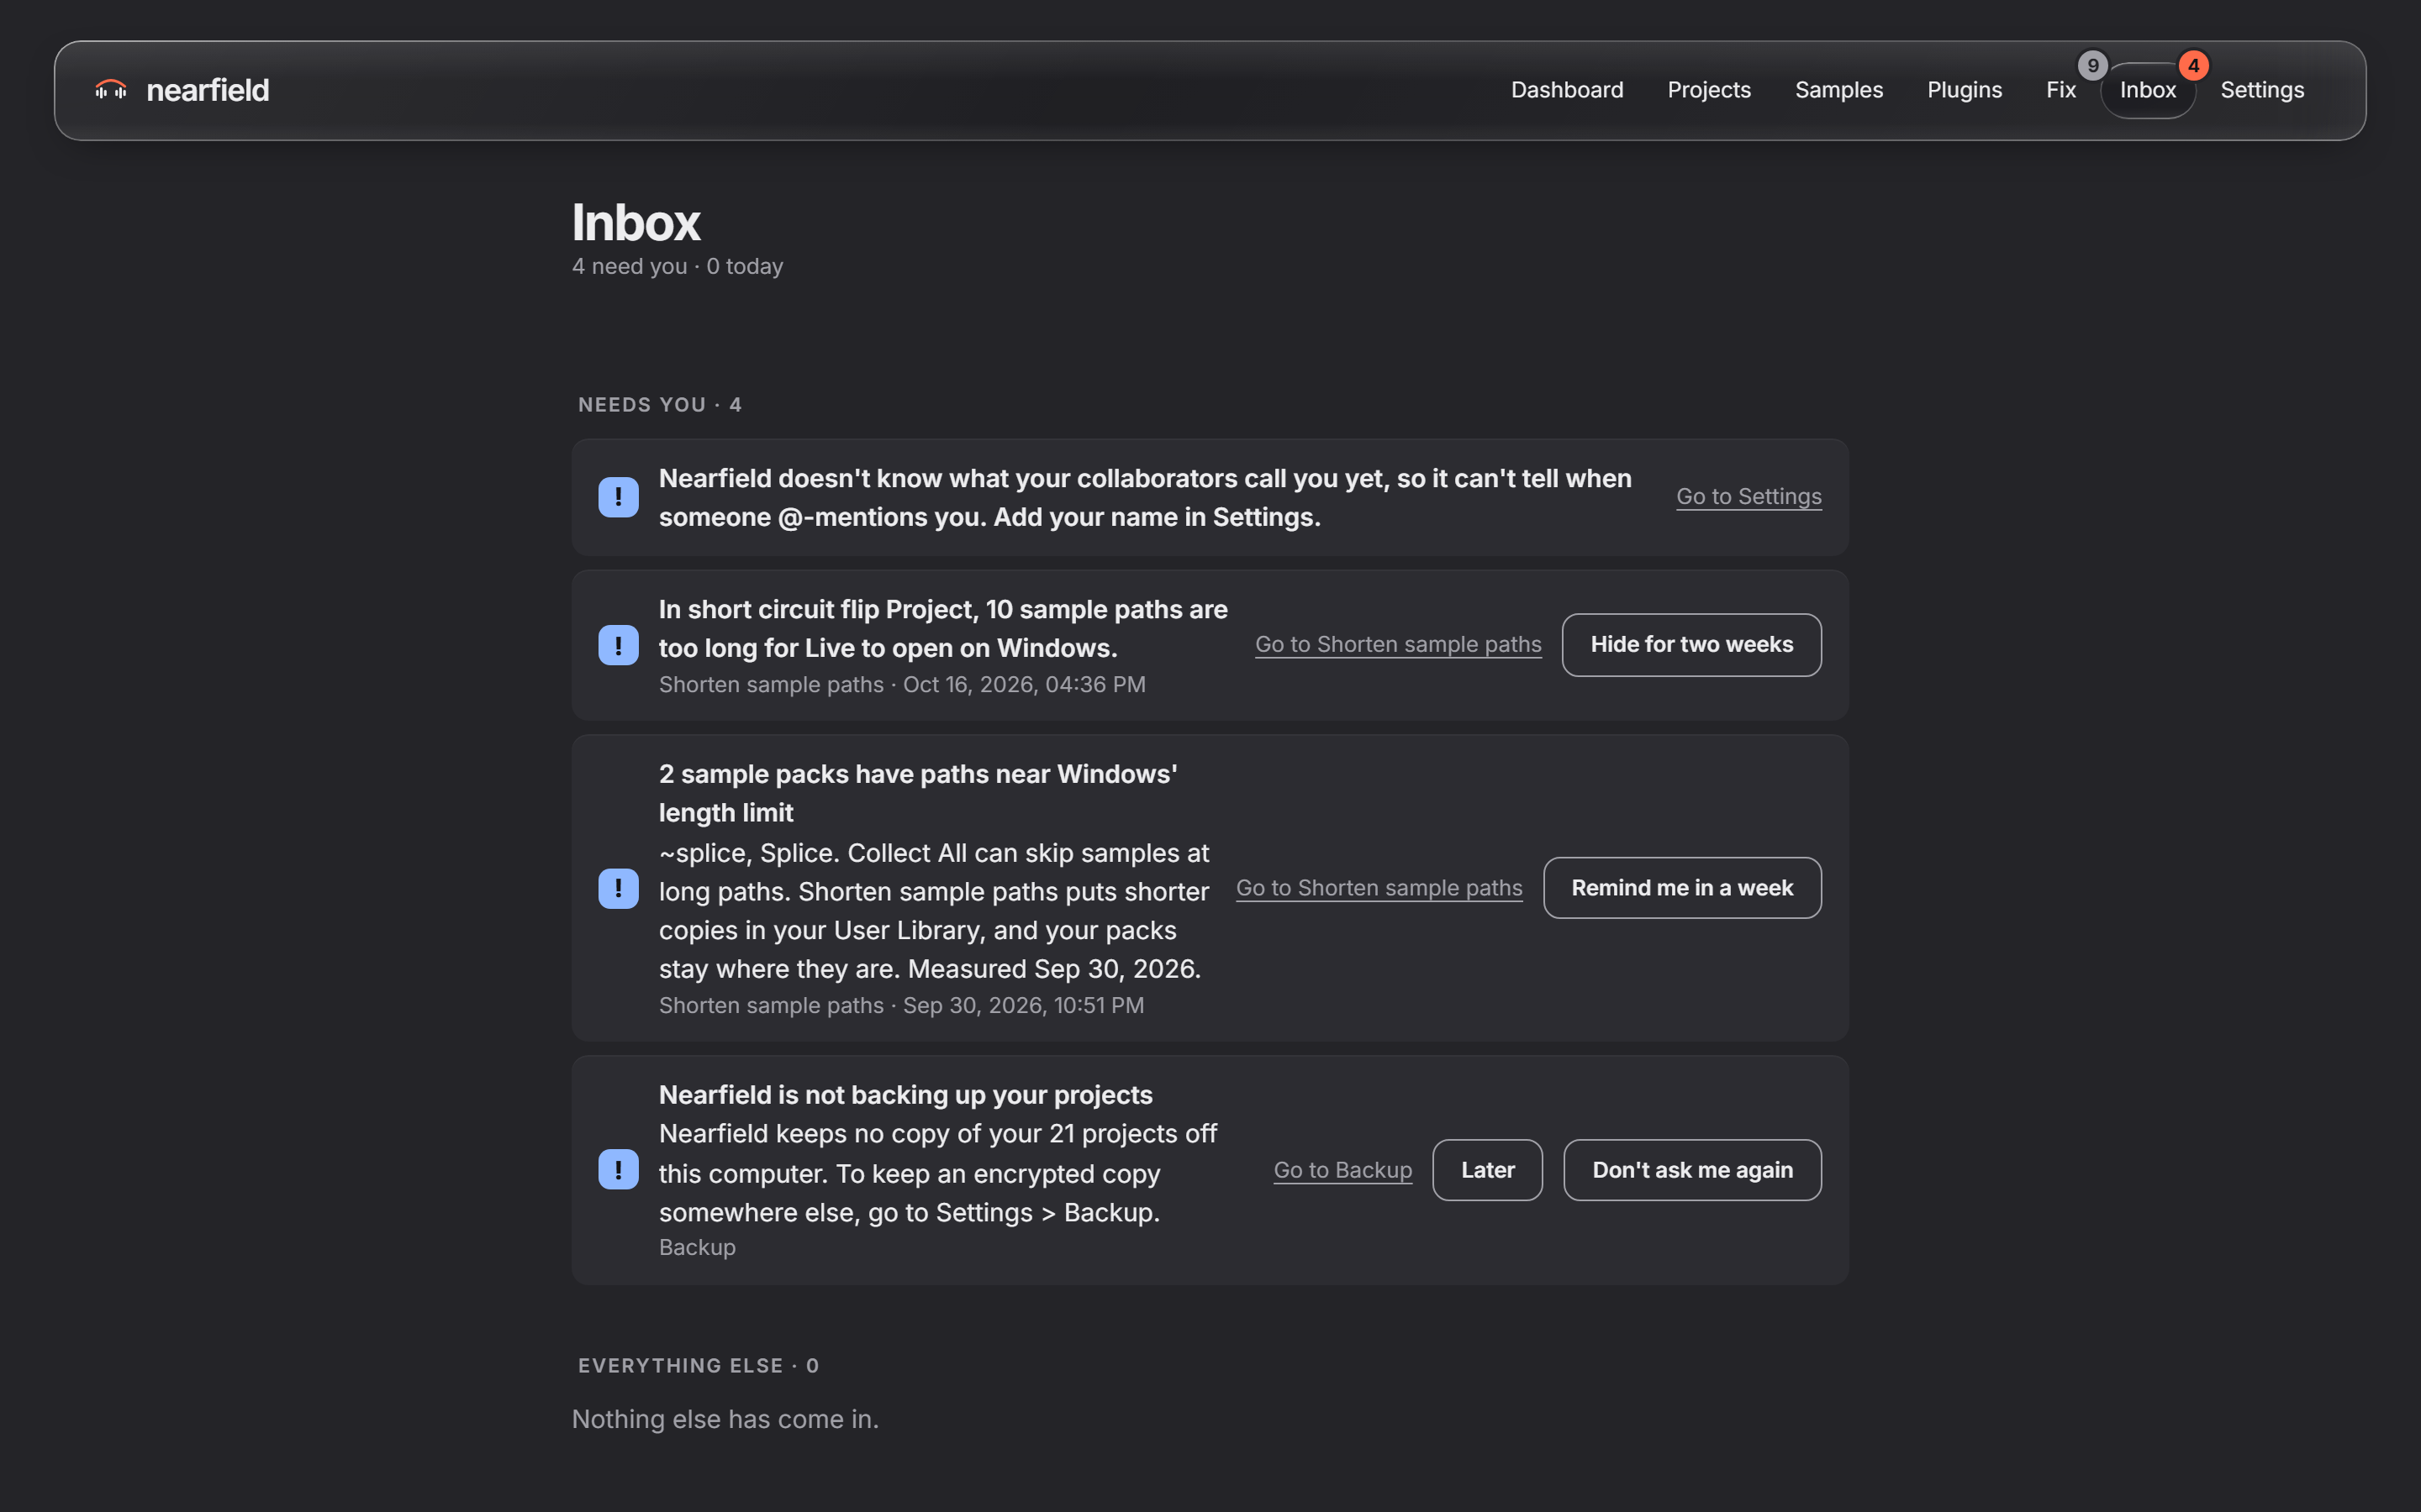Screen dimensions: 2421x1512
Task: Open Go to Shorten sample paths for sample packs
Action: click(1379, 888)
